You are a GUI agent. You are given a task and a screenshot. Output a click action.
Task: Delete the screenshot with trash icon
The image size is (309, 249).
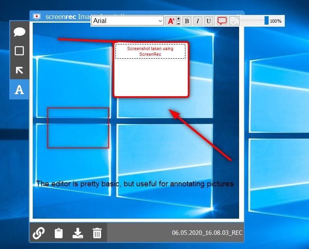(x=97, y=233)
